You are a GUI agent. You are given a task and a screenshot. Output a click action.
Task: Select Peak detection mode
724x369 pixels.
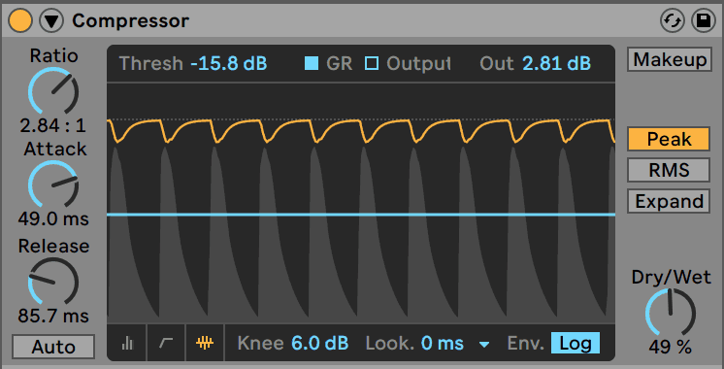pyautogui.click(x=668, y=139)
